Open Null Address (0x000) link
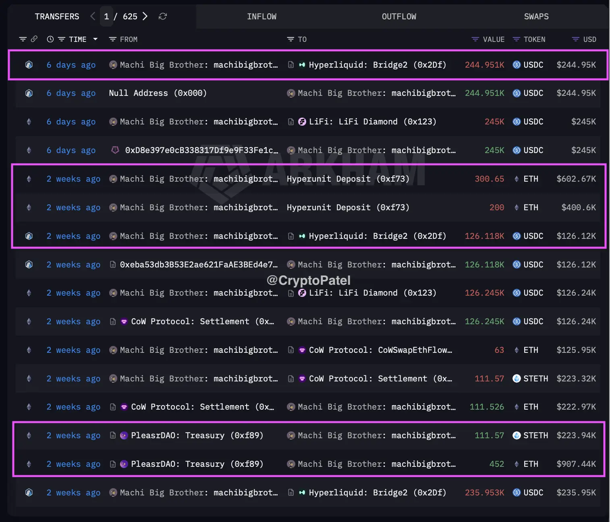This screenshot has height=522, width=610. [158, 93]
